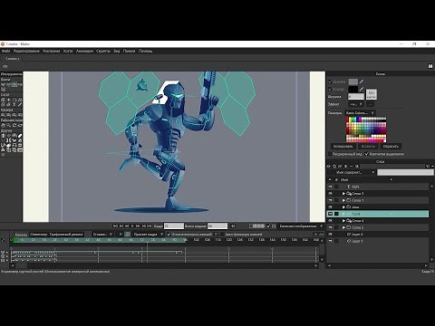Open the Редактирование menu
Screen dimensions: 435x326
pyautogui.click(x=26, y=51)
